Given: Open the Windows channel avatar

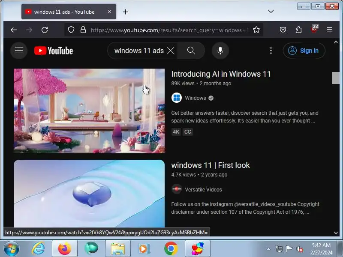Looking at the screenshot, I should 177,98.
